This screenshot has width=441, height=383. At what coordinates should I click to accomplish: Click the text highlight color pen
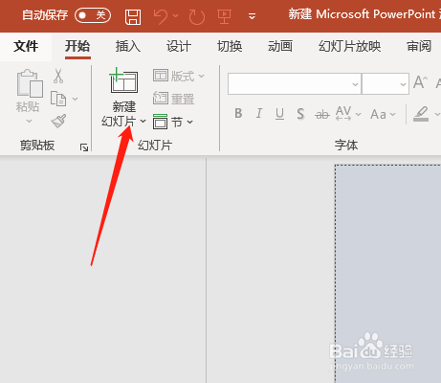(421, 114)
